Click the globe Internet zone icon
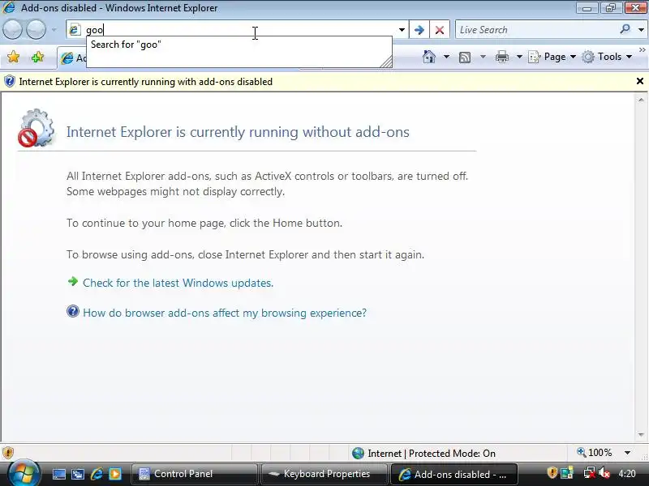Viewport: 649px width, 486px height. point(358,454)
